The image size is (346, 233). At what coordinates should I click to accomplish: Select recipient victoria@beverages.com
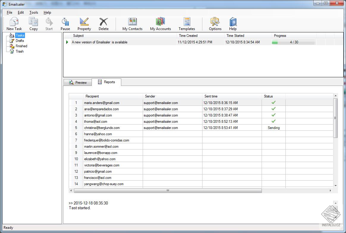tap(102, 165)
